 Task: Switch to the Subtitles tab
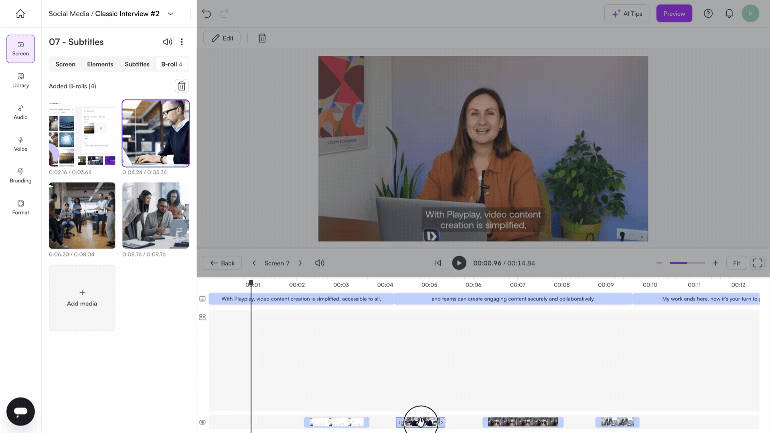click(137, 64)
